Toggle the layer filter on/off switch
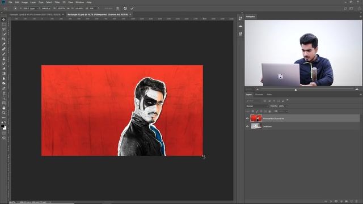This screenshot has height=204, width=363. point(288,100)
